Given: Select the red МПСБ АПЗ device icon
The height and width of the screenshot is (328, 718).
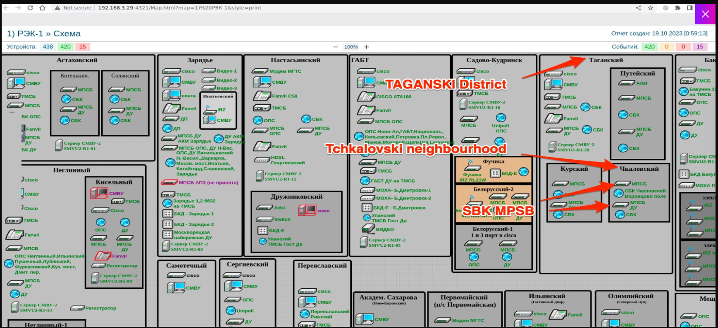Looking at the screenshot, I should tap(169, 182).
